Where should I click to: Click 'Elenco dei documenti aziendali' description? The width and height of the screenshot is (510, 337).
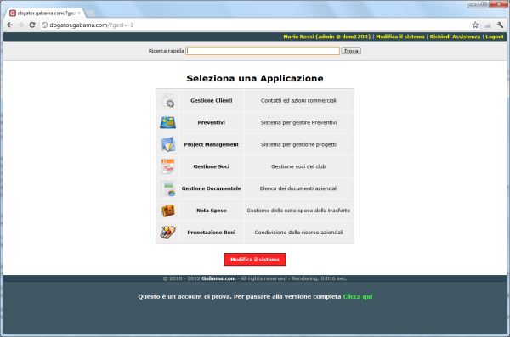pos(298,188)
